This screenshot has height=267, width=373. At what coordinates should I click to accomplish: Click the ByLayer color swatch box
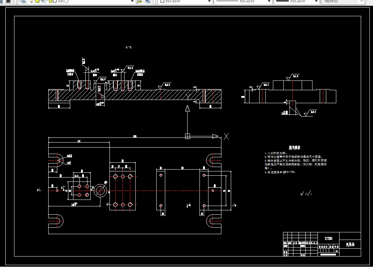point(163,1)
